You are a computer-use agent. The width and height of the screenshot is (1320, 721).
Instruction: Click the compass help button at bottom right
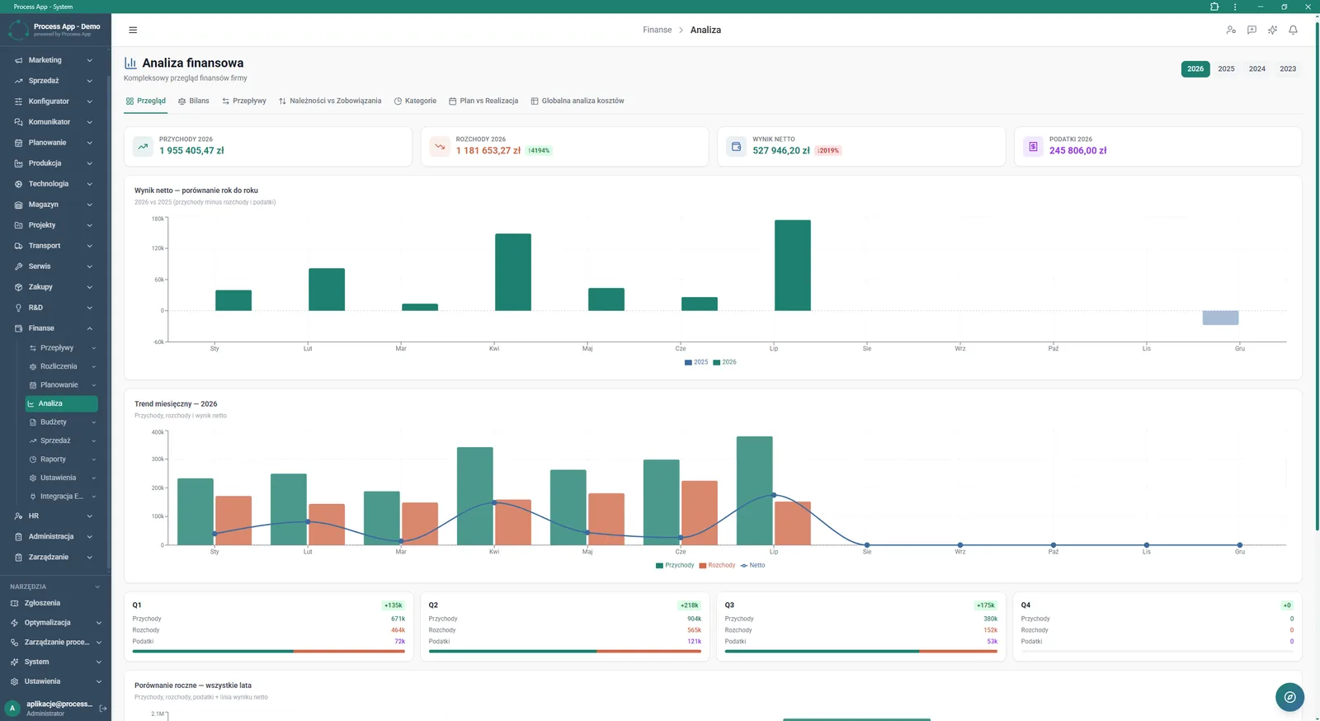tap(1289, 697)
